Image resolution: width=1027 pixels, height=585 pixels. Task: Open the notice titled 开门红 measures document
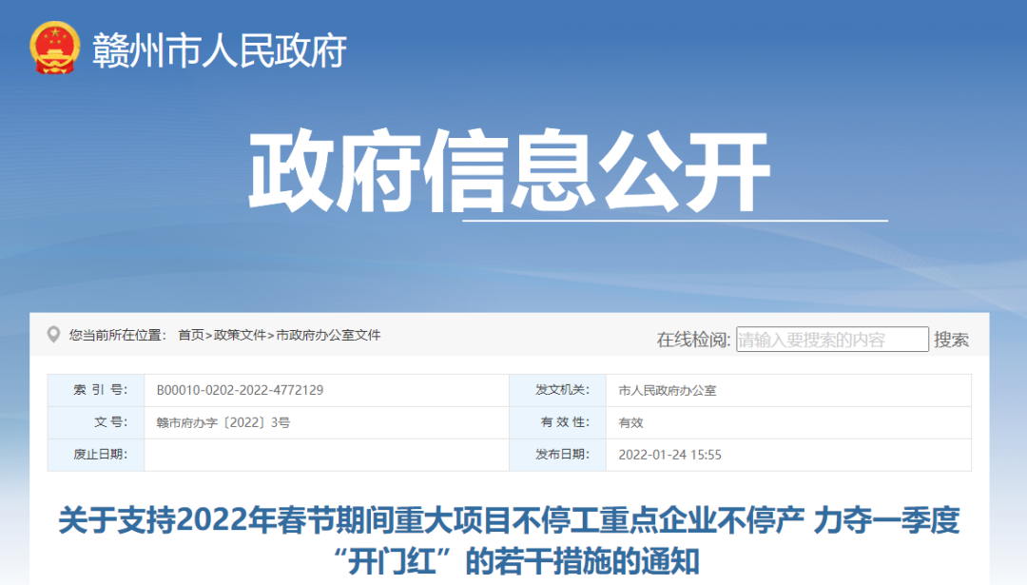[x=513, y=537]
